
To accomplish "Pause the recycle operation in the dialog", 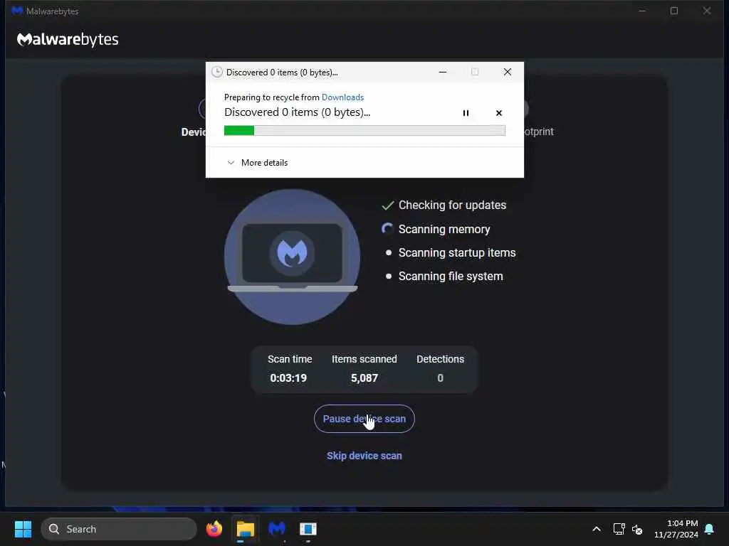I will pos(466,113).
